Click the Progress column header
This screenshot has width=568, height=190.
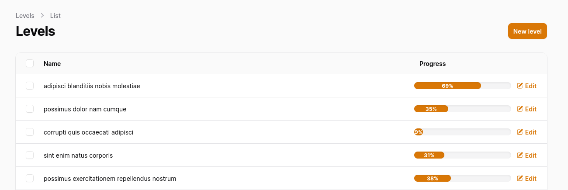click(x=433, y=64)
